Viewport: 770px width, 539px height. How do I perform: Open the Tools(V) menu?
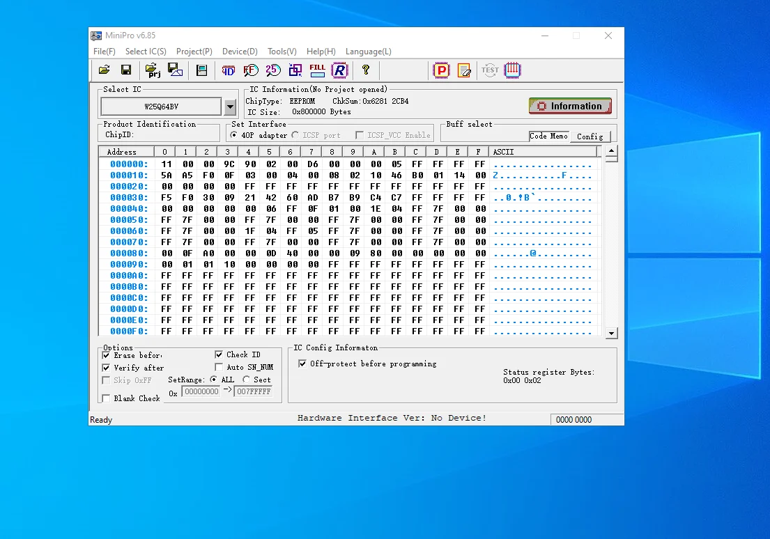pyautogui.click(x=282, y=52)
